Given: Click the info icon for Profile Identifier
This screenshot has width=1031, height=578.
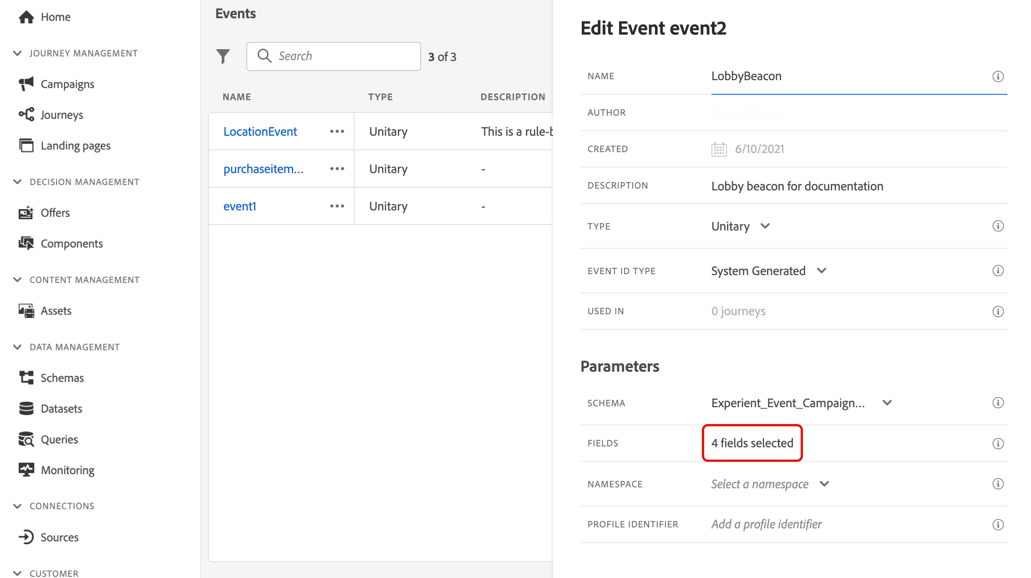Looking at the screenshot, I should [998, 525].
